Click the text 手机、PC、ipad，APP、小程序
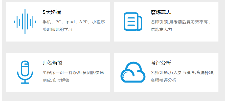The height and width of the screenshot is (101, 225). 74,22
